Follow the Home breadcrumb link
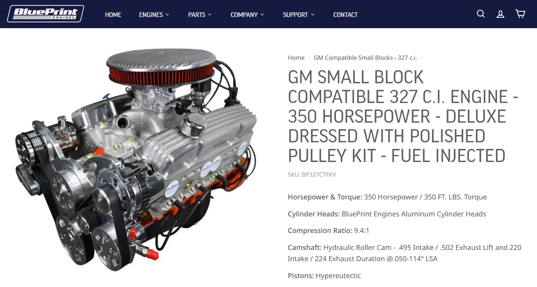The width and height of the screenshot is (537, 287). point(296,58)
